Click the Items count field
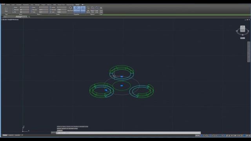Viewport: 251px width, 141px height. [x=24, y=7]
